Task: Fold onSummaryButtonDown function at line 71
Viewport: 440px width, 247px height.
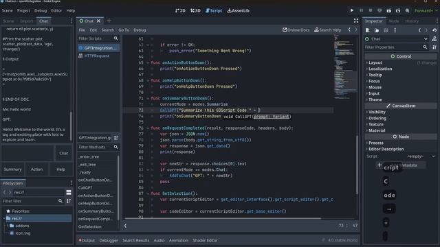Action: tap(148, 99)
